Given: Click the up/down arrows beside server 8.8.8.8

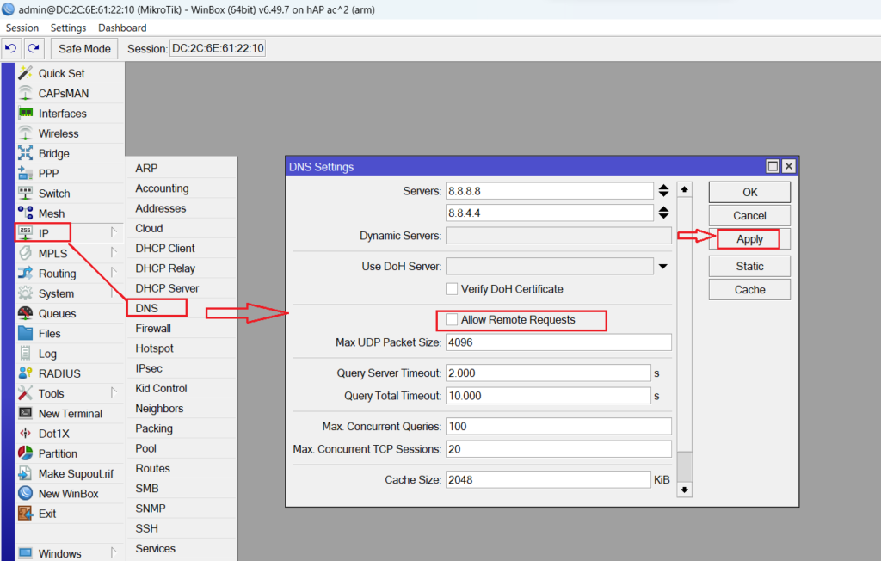Looking at the screenshot, I should pos(662,191).
